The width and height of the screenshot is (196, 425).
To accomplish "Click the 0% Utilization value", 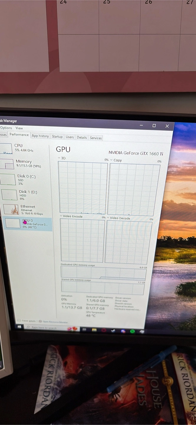I will [64, 299].
